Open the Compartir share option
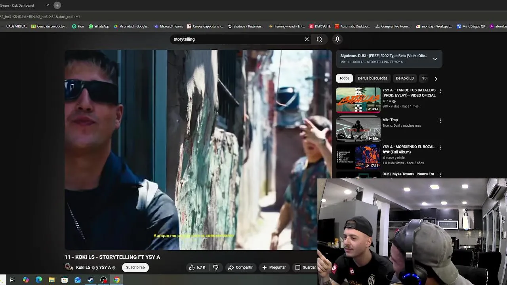Image resolution: width=507 pixels, height=285 pixels. click(x=240, y=268)
